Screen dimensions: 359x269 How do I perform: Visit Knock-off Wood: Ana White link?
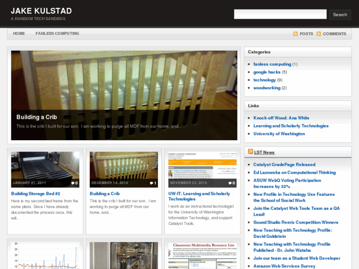[x=281, y=118]
